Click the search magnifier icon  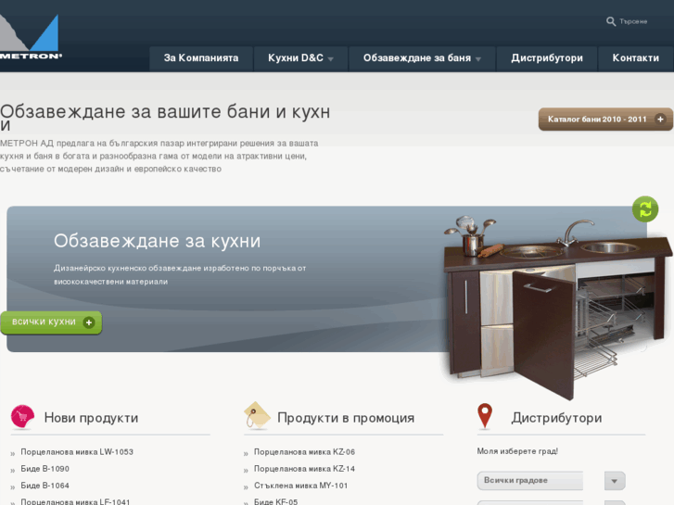(610, 21)
